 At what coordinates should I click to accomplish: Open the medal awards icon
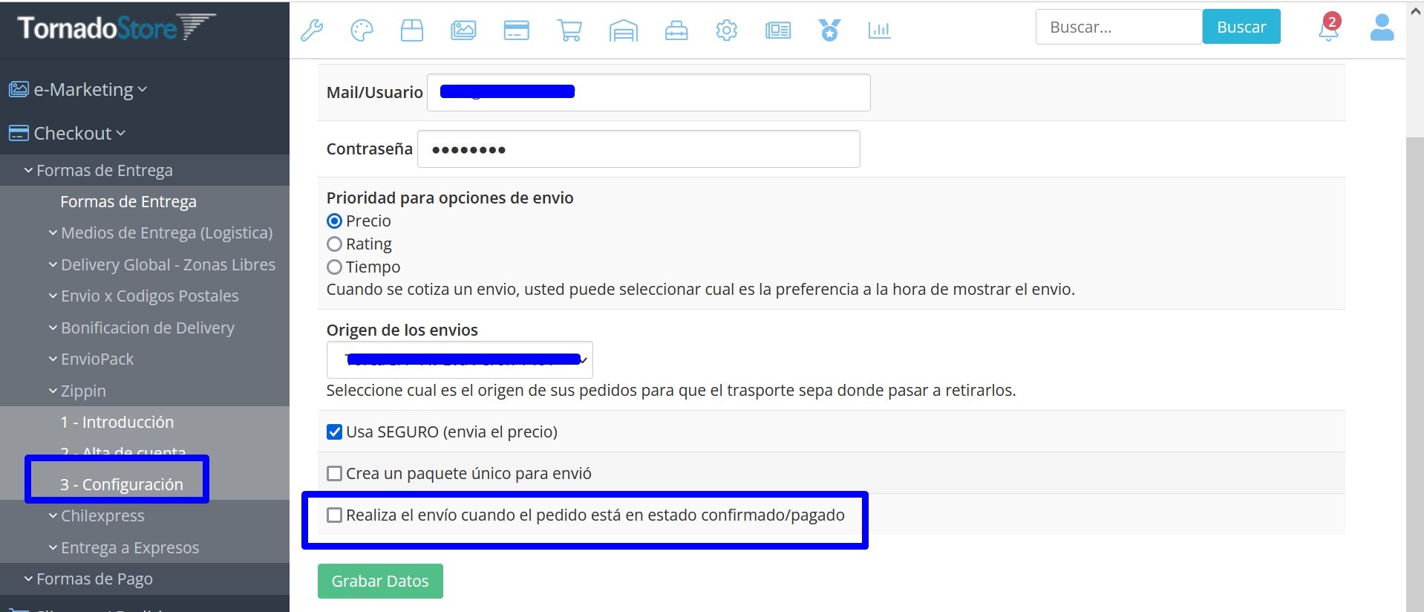pos(829,30)
